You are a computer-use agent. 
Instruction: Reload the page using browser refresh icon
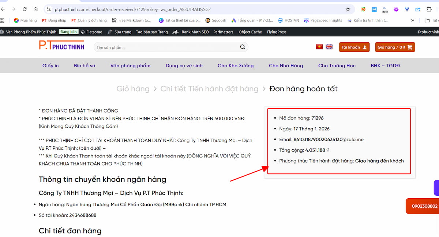[x=25, y=9]
